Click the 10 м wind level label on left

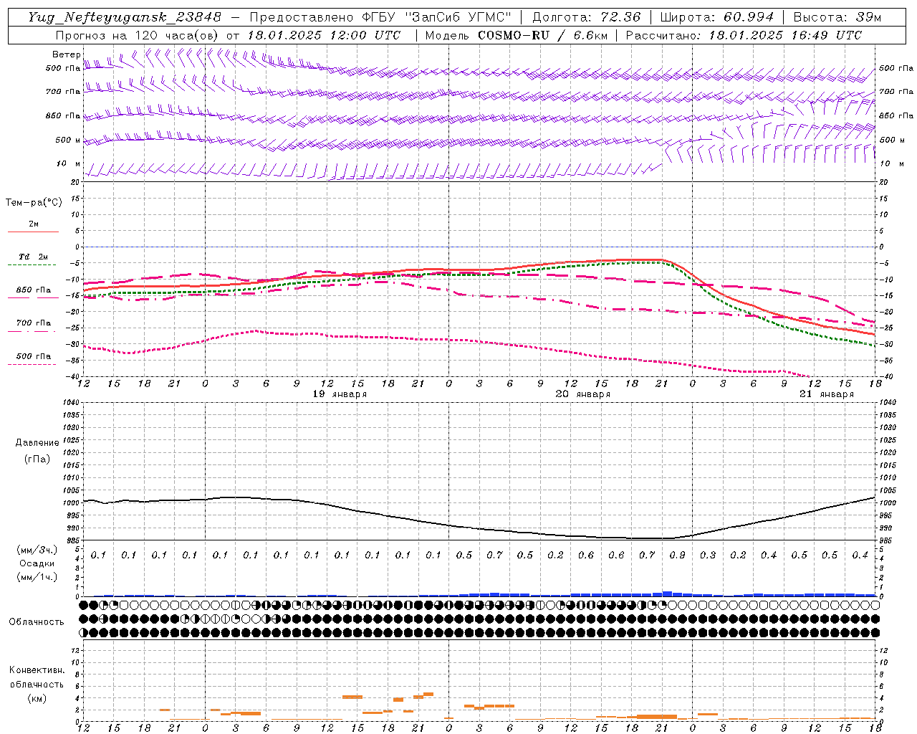pos(69,164)
